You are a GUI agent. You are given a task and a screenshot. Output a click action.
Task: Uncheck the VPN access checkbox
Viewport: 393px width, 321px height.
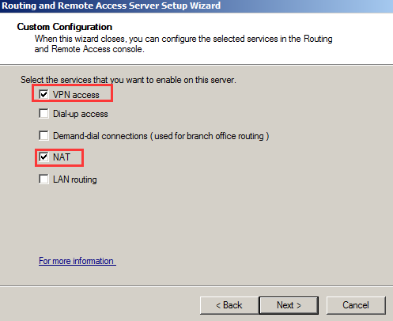pos(43,94)
